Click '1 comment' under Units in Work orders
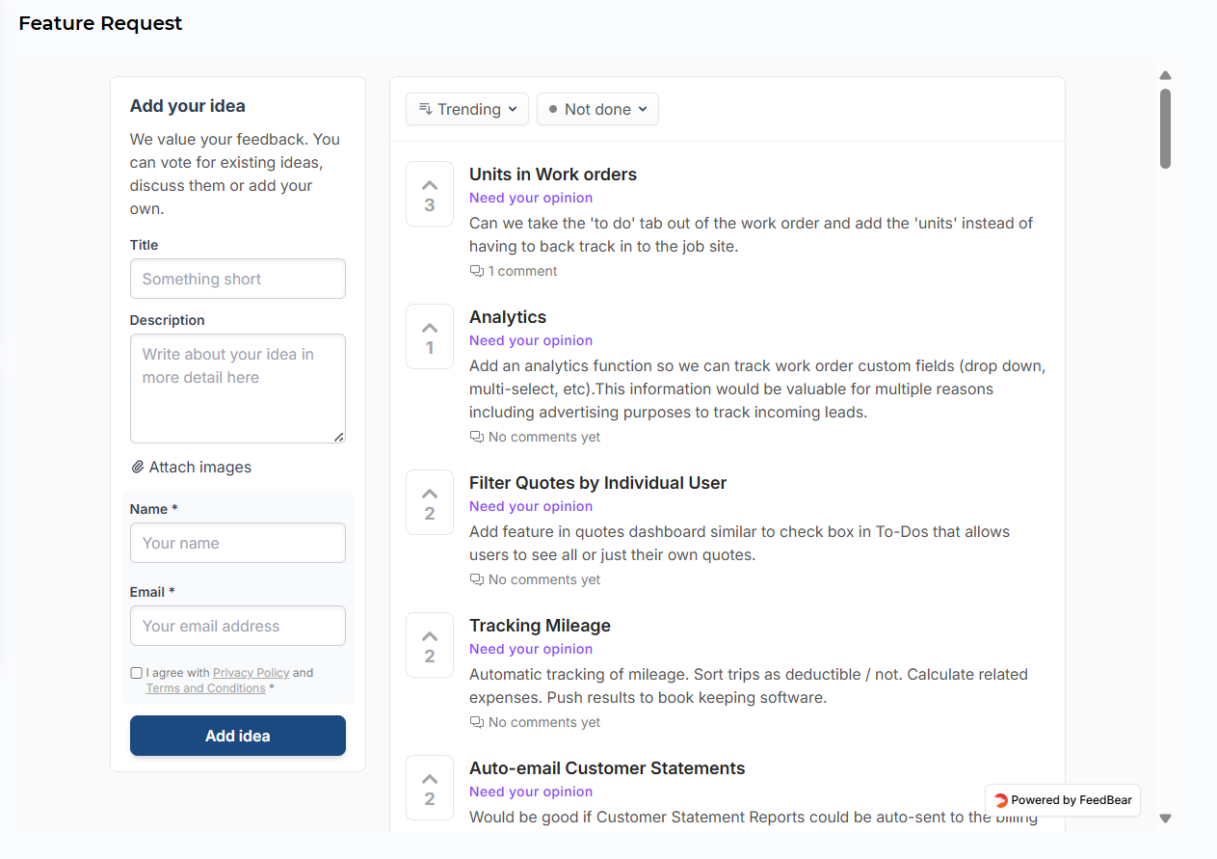This screenshot has height=859, width=1217. [522, 272]
